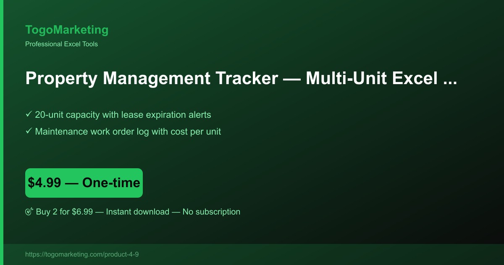Click 'Maintenance work order log with cost per unit'

coord(128,131)
